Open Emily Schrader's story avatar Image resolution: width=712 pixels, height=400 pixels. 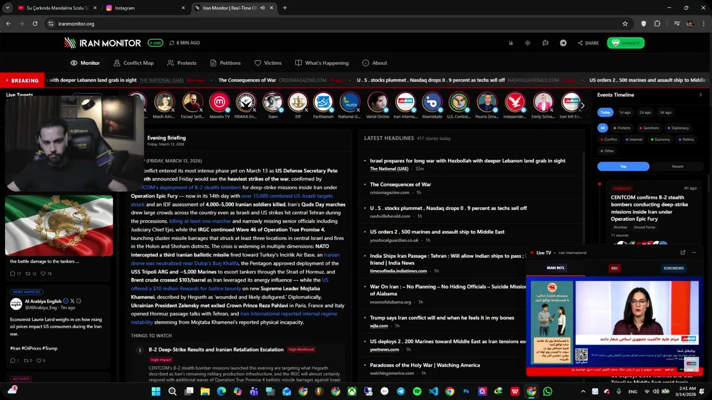543,102
